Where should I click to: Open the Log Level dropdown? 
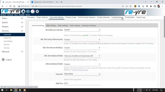pyautogui.click(x=82, y=74)
